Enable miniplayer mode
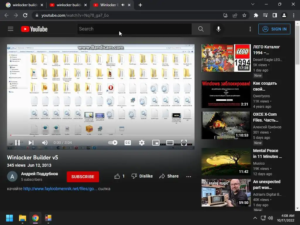This screenshot has height=225, width=300. (156, 143)
